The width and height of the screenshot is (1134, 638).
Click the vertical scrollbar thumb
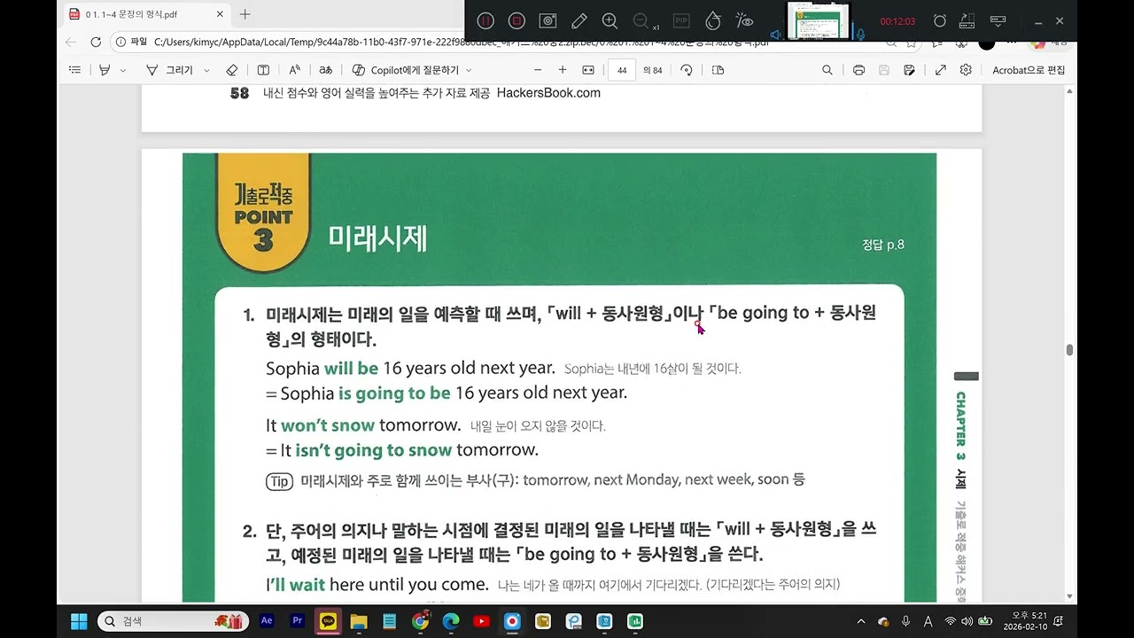point(1069,350)
